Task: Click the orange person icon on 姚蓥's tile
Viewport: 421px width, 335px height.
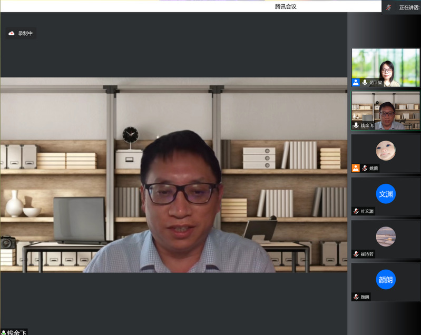Action: click(x=356, y=168)
